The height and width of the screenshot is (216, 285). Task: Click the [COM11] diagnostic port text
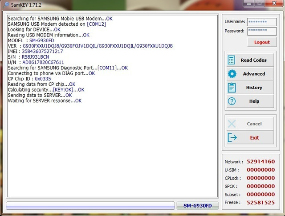click(x=107, y=68)
